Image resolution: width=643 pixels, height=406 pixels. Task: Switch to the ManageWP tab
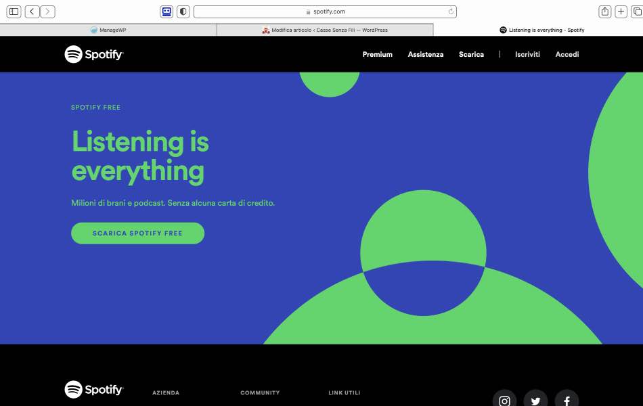[108, 30]
